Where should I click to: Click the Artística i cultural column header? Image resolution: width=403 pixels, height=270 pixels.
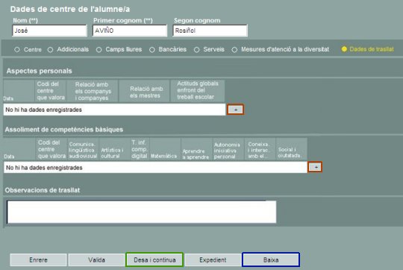[x=114, y=149]
